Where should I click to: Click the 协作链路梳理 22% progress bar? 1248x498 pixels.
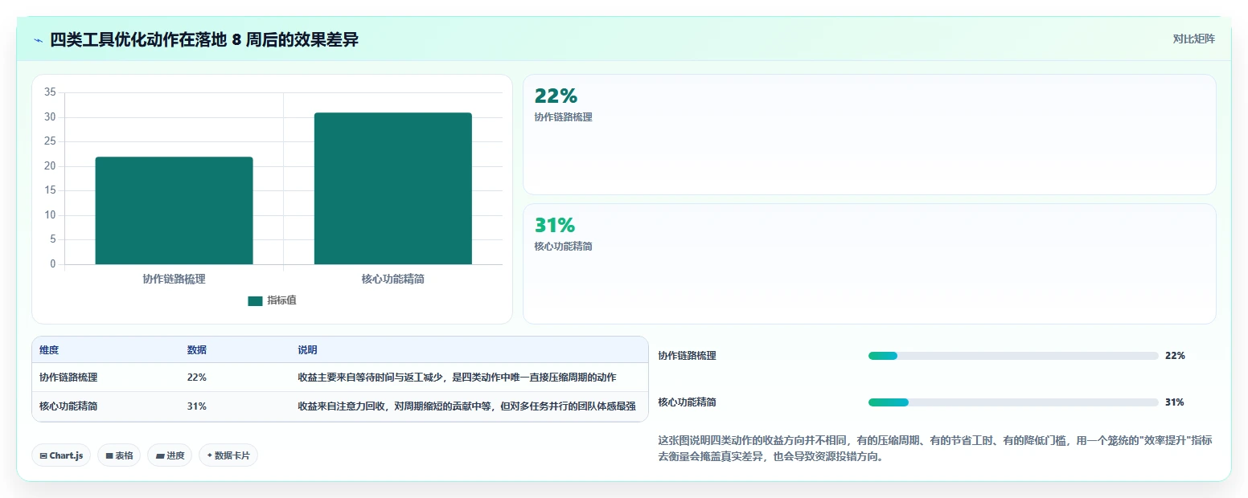pos(1013,356)
